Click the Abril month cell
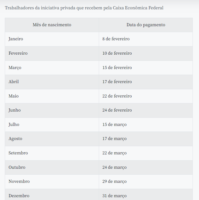 coord(14,82)
